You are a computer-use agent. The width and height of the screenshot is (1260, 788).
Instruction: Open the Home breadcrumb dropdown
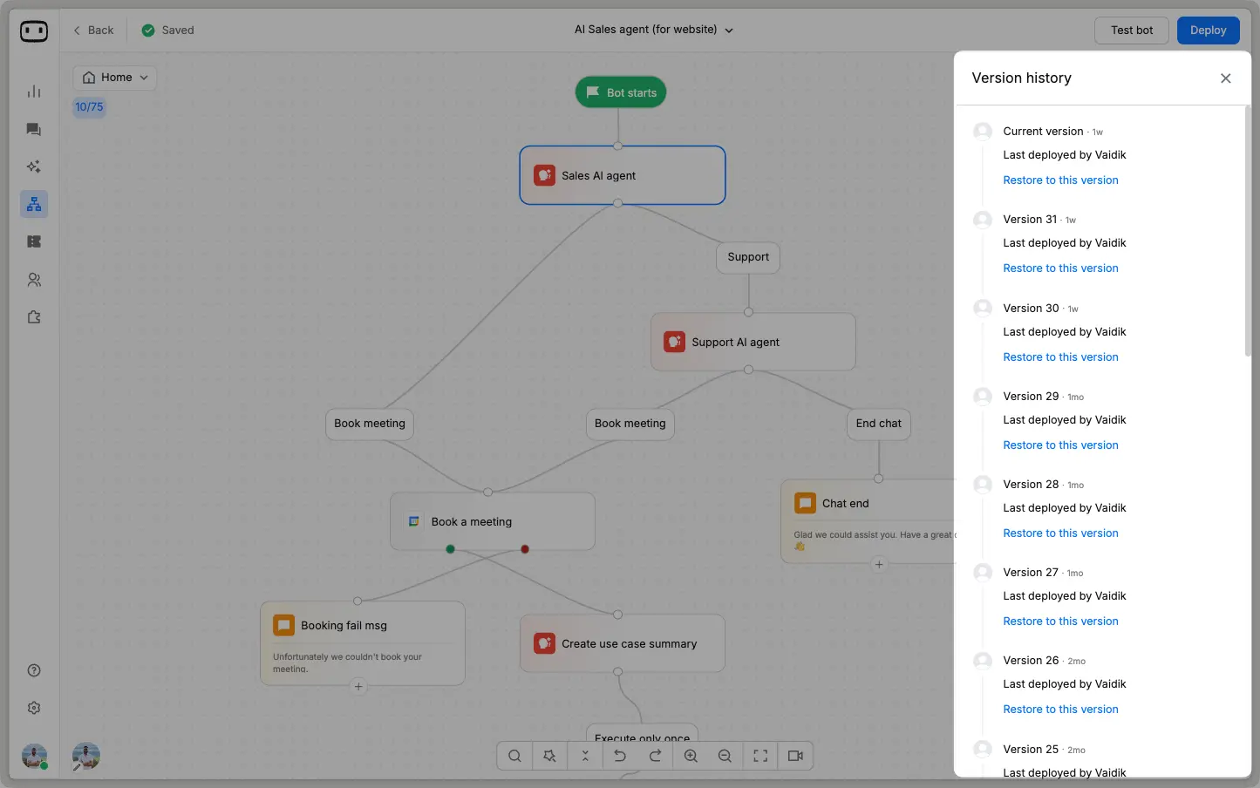point(114,77)
